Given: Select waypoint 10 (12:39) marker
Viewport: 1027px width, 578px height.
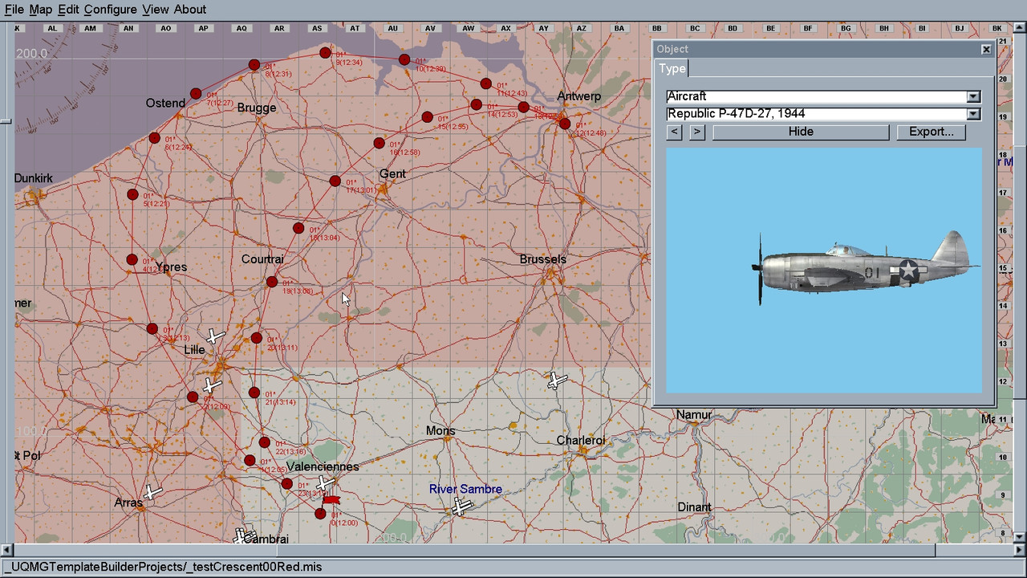Looking at the screenshot, I should point(404,60).
